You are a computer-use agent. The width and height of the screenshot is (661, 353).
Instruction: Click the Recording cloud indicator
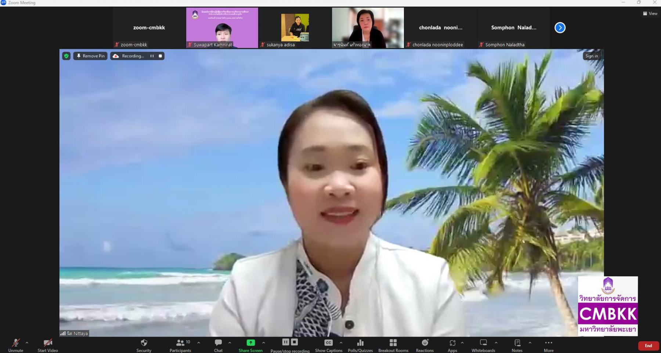click(x=129, y=56)
